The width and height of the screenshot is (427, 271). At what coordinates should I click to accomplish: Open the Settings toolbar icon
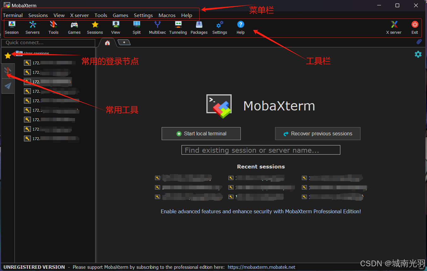coord(220,27)
